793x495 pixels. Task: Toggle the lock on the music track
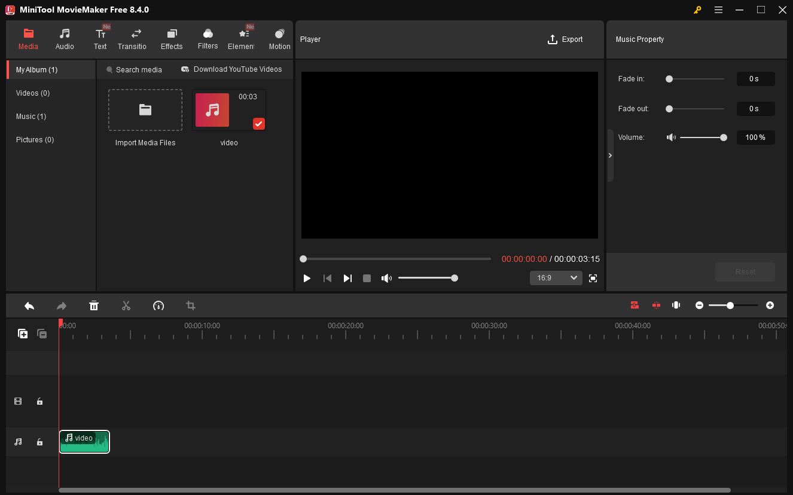[x=39, y=441]
